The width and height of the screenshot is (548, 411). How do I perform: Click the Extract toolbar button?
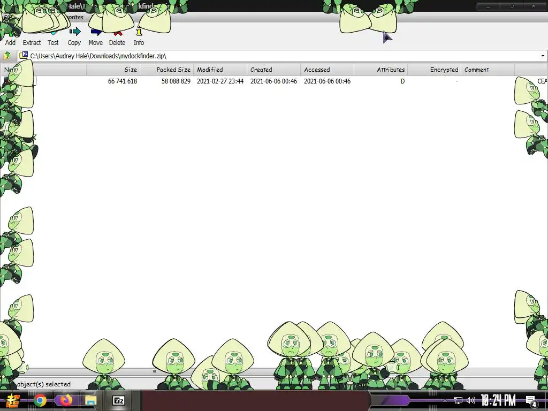(32, 38)
